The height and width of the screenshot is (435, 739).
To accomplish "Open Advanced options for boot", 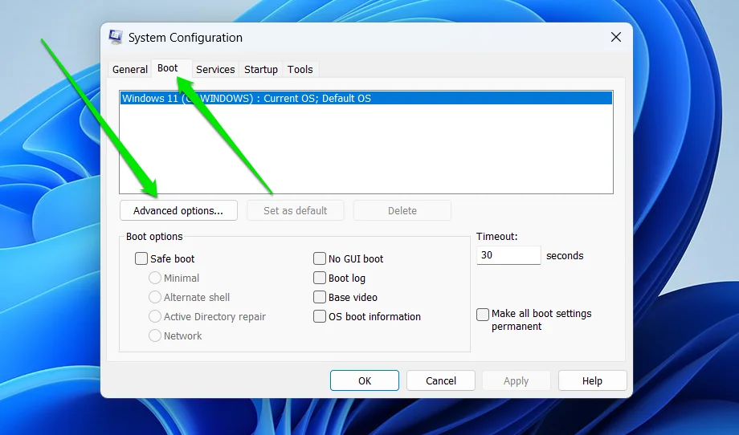I will (x=178, y=211).
